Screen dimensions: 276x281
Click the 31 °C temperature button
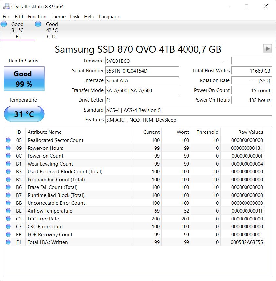pyautogui.click(x=24, y=114)
